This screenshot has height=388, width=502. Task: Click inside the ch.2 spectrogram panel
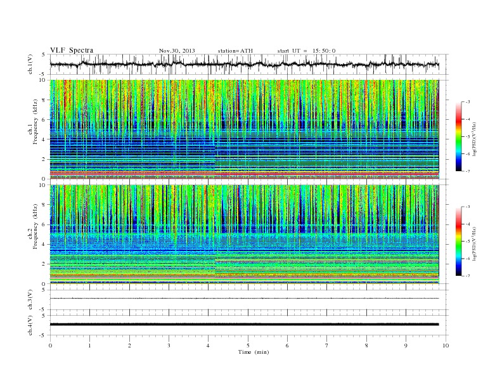[245, 235]
